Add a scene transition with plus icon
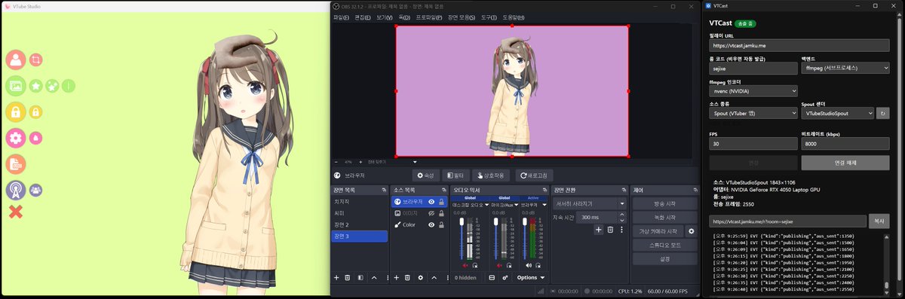 tap(599, 230)
